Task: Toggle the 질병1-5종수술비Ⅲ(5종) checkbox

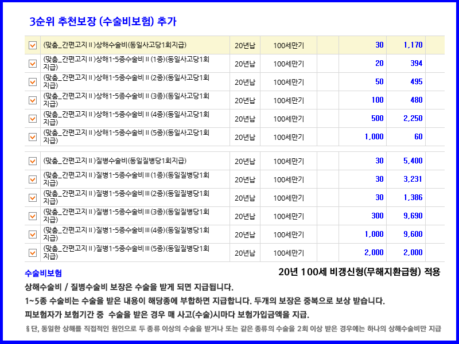Action: (33, 252)
